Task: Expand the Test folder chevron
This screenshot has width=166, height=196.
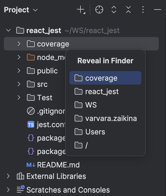Action: pyautogui.click(x=19, y=97)
